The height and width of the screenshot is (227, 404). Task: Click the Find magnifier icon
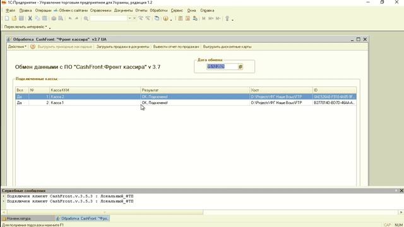pyautogui.click(x=86, y=18)
